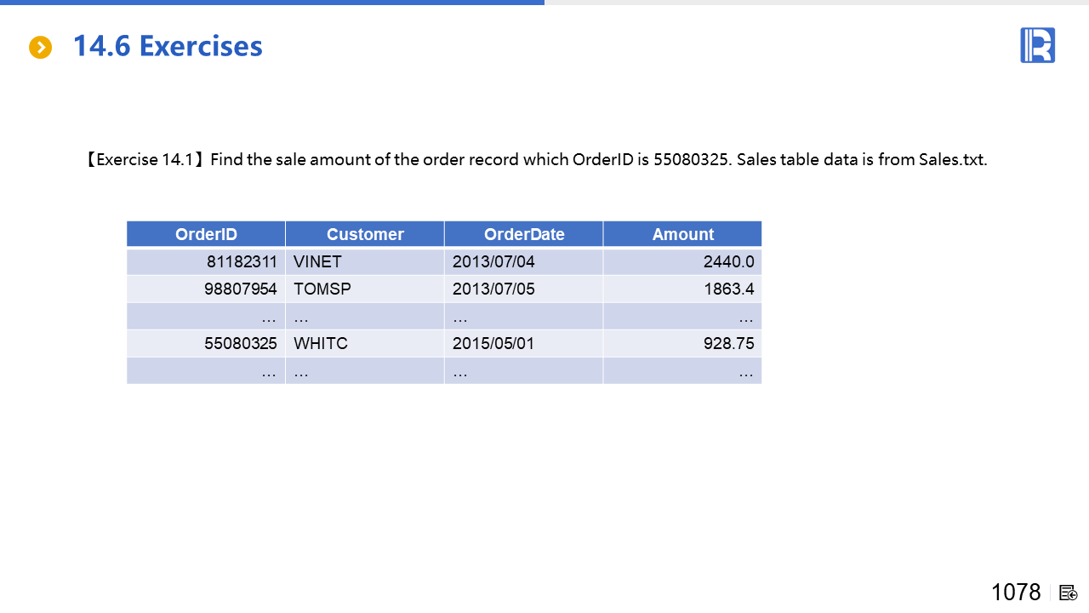Click the orange chevron icon beside the title
The width and height of the screenshot is (1089, 613).
coord(40,48)
